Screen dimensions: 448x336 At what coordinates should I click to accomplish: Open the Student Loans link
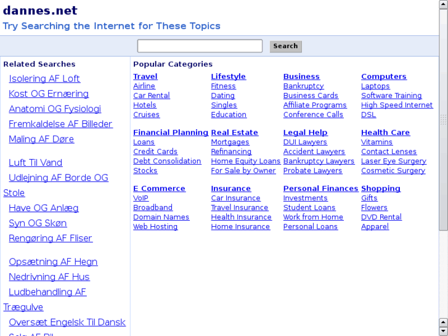(x=309, y=208)
